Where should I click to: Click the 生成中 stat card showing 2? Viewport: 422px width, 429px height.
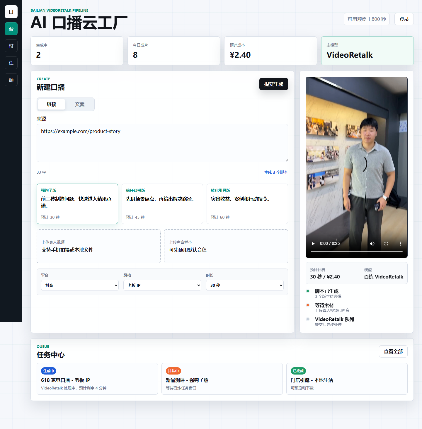[x=77, y=51]
